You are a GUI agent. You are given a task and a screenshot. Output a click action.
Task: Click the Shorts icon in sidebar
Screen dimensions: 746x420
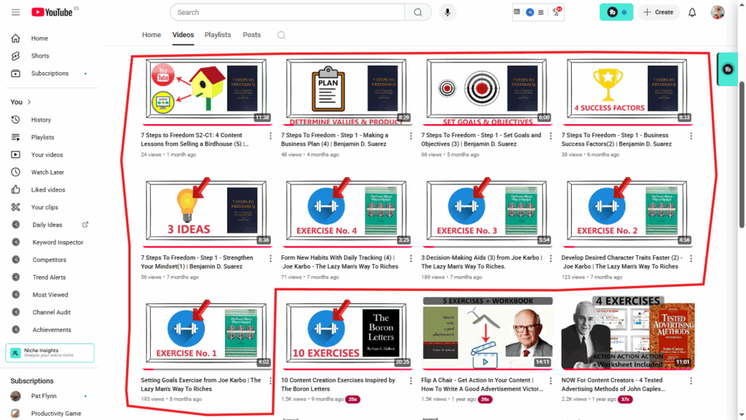(16, 56)
